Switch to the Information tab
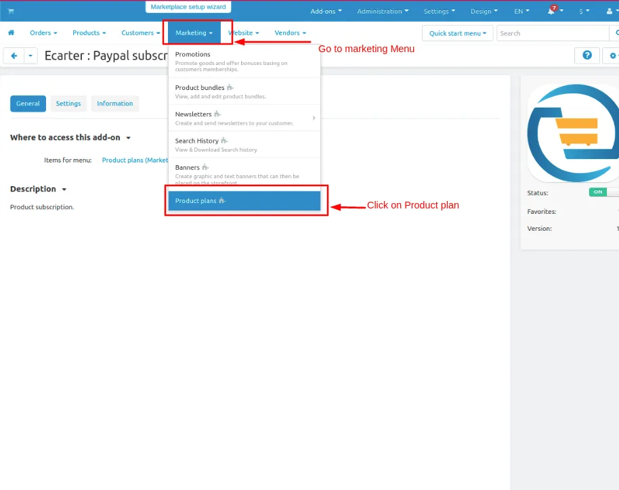This screenshot has height=490, width=619. [x=115, y=104]
